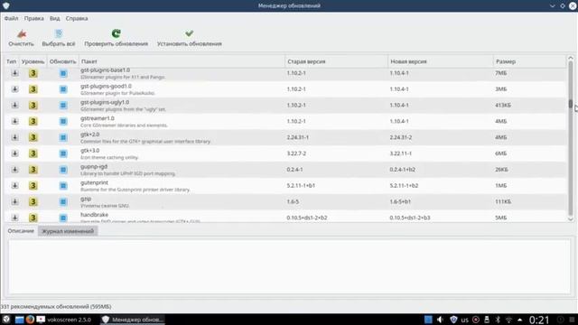Click the Установить обновления checkmark icon
The width and height of the screenshot is (578, 325).
[x=189, y=33]
